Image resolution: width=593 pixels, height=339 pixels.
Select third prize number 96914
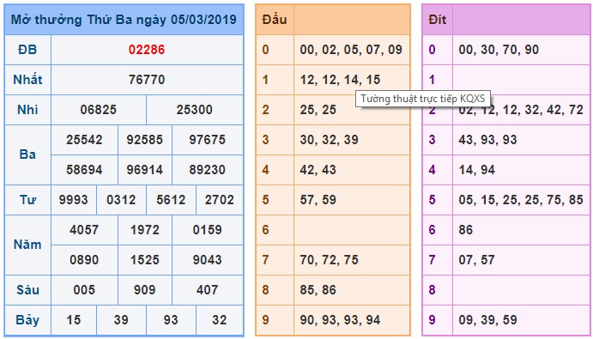145,170
